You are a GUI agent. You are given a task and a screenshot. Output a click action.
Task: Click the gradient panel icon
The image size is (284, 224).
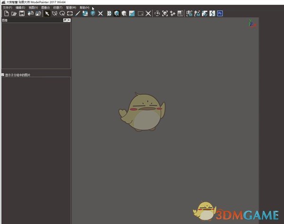(x=180, y=14)
